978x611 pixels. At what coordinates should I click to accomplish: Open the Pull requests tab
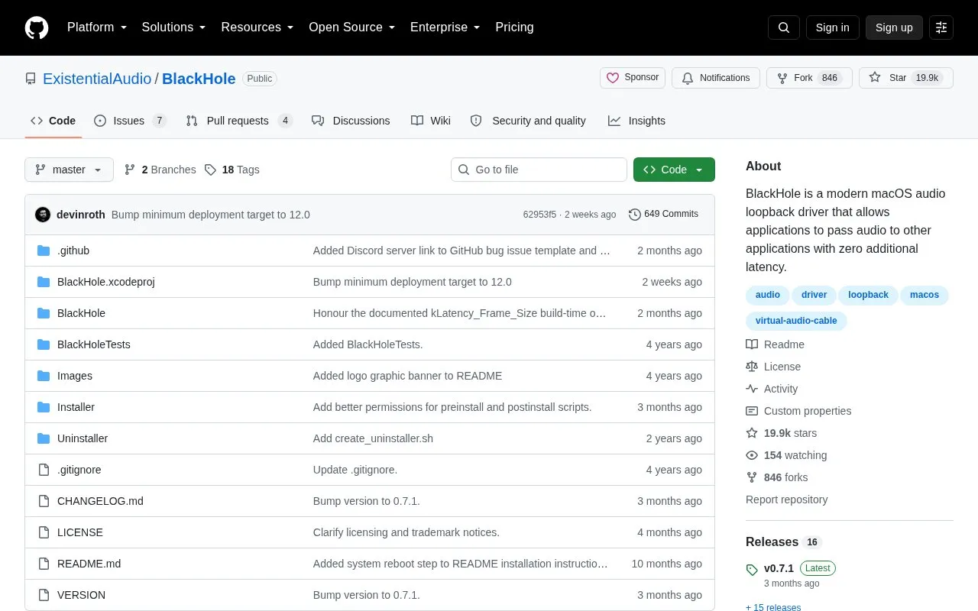[x=239, y=121]
